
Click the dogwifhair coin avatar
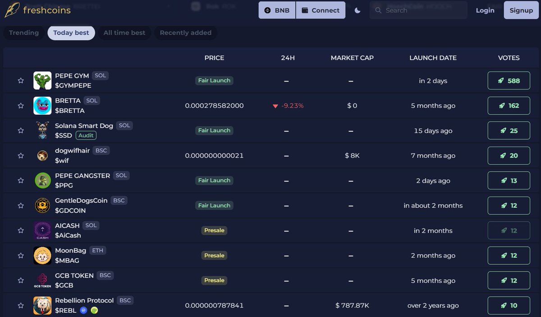[x=42, y=156]
